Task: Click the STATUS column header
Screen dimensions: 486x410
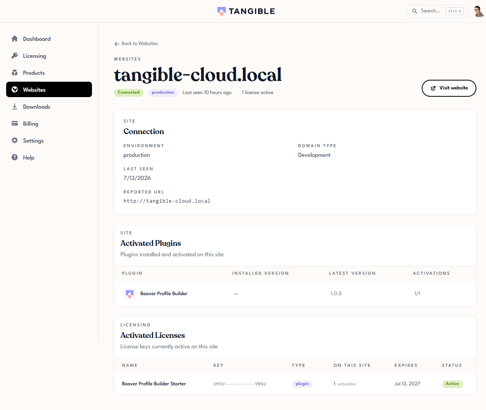Action: [452, 365]
